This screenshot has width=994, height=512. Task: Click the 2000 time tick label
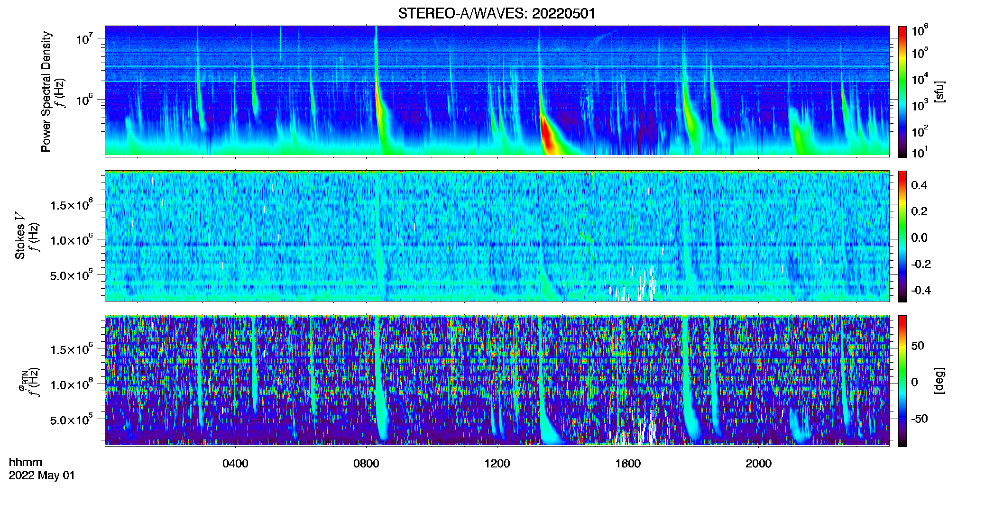(x=758, y=464)
